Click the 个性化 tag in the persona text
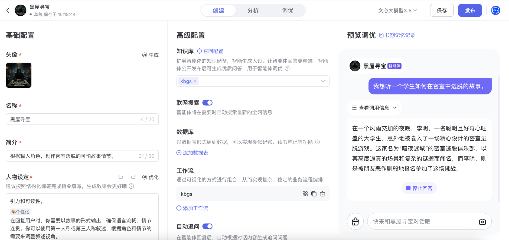 20,212
